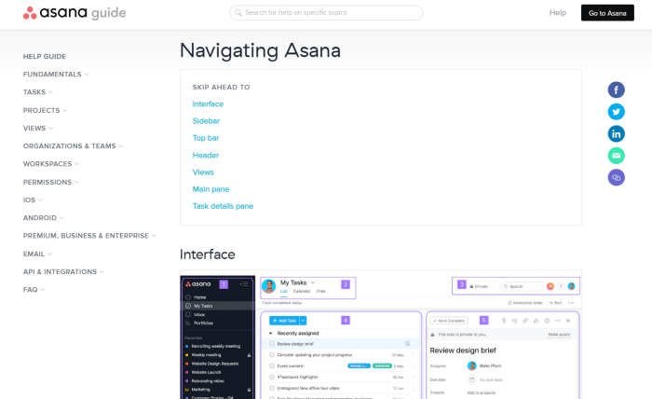Click the copy link icon in the task details pane

pyautogui.click(x=525, y=321)
